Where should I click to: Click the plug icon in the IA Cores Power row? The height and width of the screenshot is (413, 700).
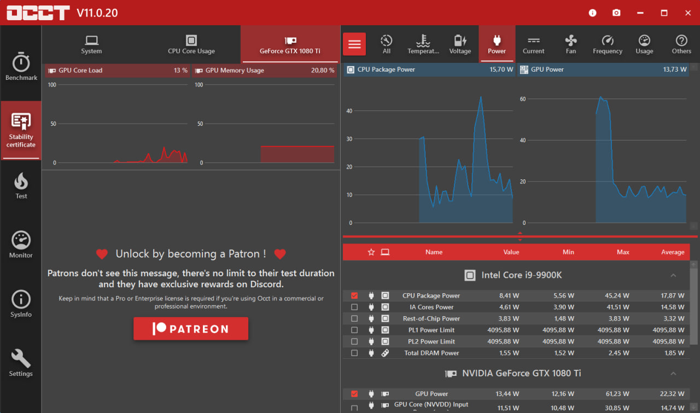pyautogui.click(x=371, y=307)
